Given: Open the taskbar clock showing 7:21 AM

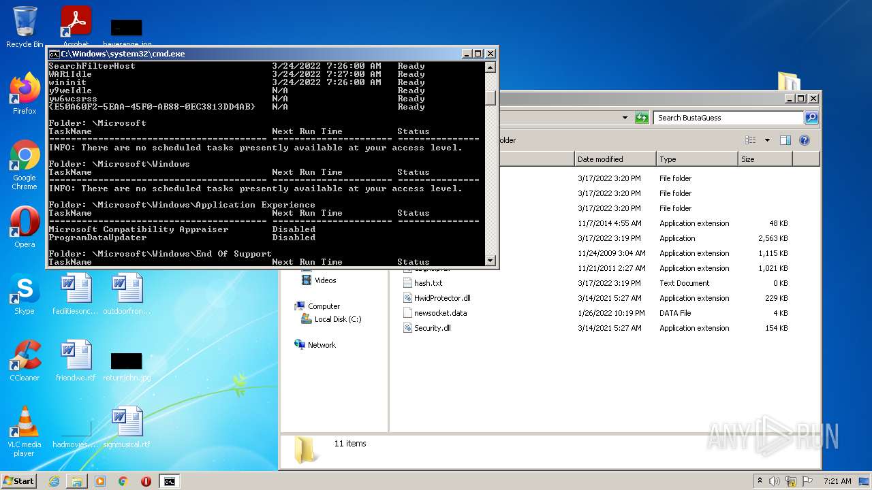Looking at the screenshot, I should [x=837, y=481].
